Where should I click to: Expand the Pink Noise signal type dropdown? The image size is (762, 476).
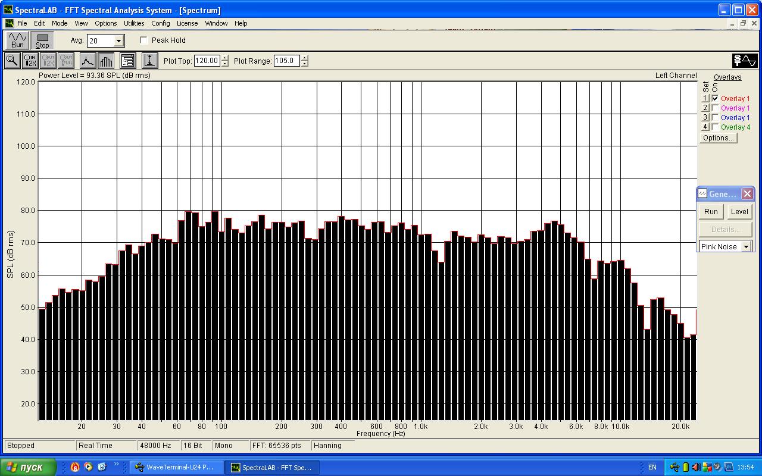tap(745, 246)
